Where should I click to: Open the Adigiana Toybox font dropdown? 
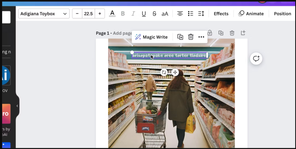tap(44, 14)
